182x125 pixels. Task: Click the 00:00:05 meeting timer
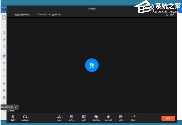42,15
